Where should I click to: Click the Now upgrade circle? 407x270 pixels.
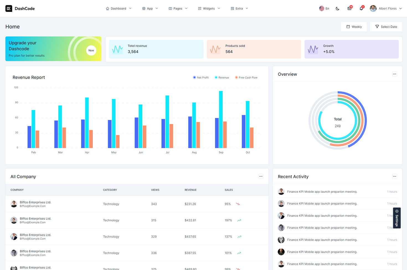[x=91, y=50]
